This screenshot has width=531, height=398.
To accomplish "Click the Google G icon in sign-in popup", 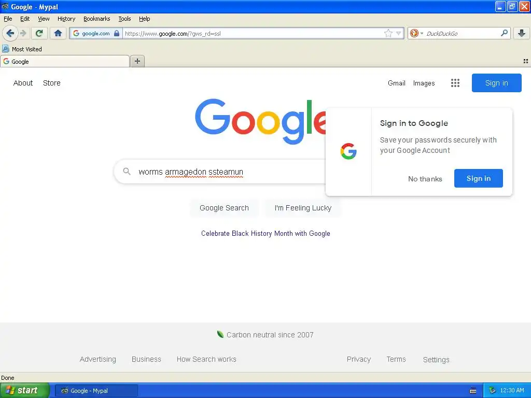I will point(348,151).
